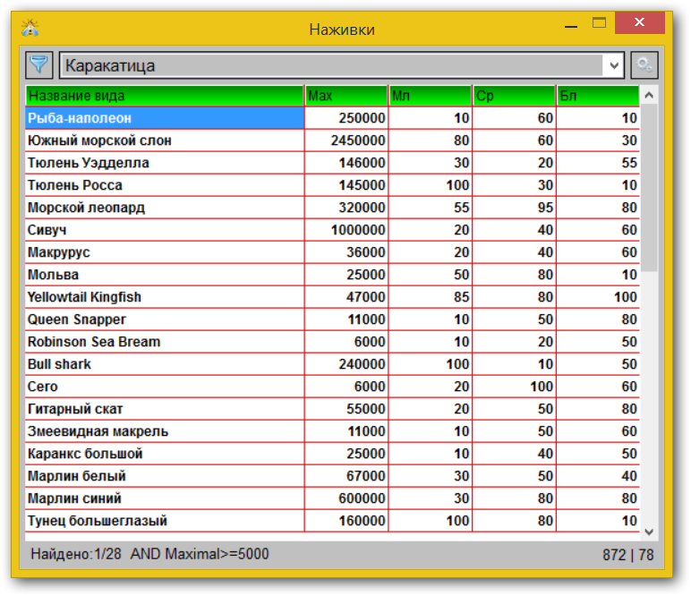
Task: Click the app icon in the title bar
Action: point(30,28)
